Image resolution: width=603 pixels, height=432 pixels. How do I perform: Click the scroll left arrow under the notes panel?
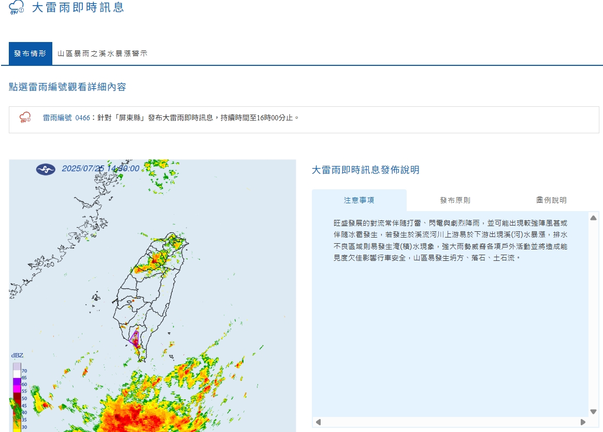[x=318, y=422]
